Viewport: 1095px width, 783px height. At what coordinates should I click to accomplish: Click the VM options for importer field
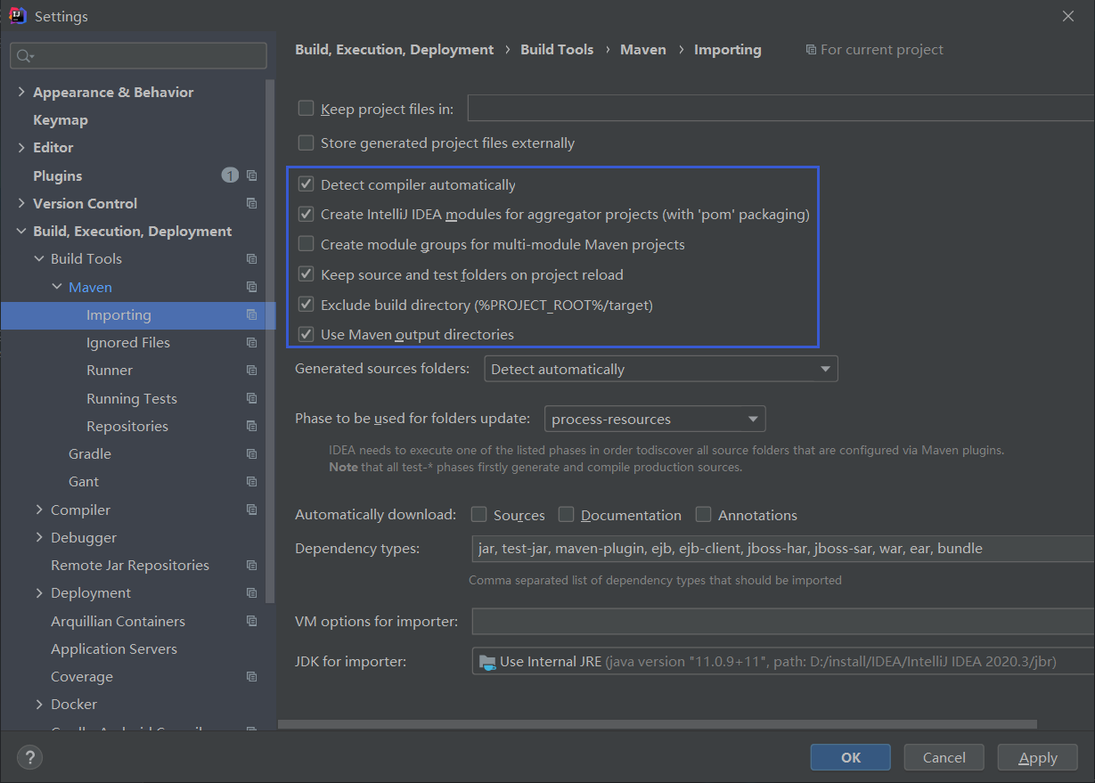pyautogui.click(x=783, y=621)
